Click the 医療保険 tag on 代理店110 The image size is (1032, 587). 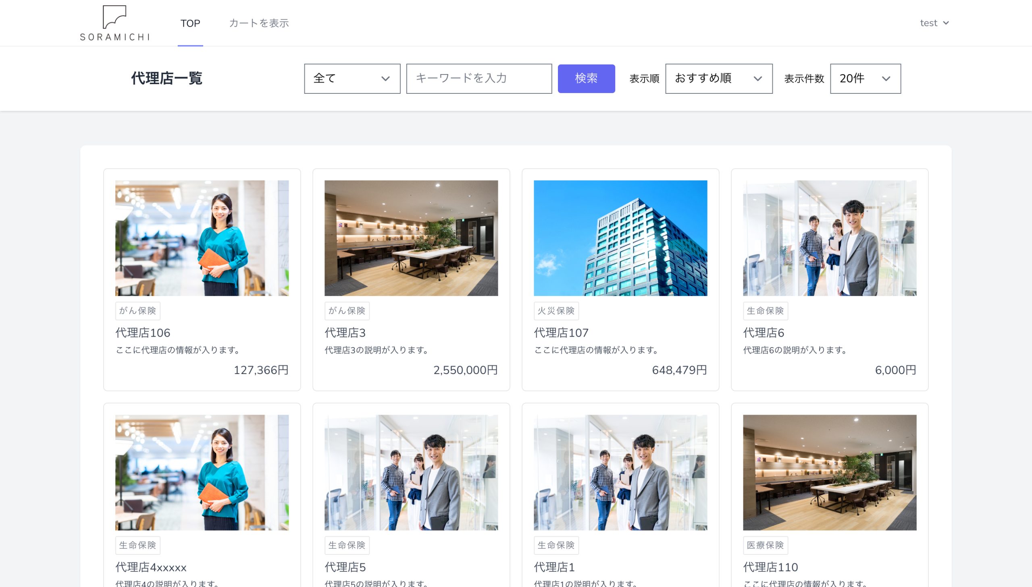point(765,545)
